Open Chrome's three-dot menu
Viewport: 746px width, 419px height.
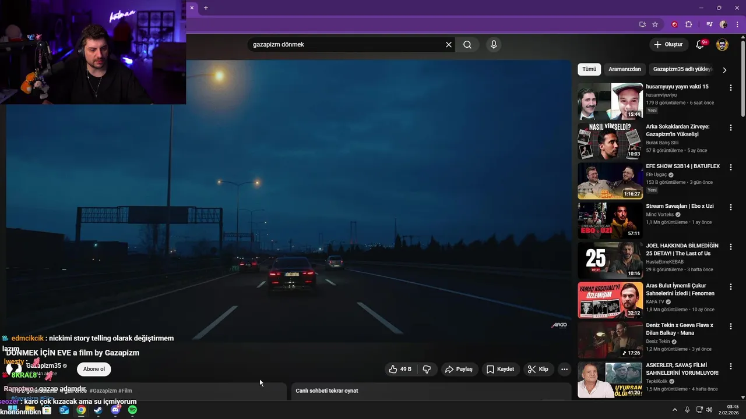point(737,24)
